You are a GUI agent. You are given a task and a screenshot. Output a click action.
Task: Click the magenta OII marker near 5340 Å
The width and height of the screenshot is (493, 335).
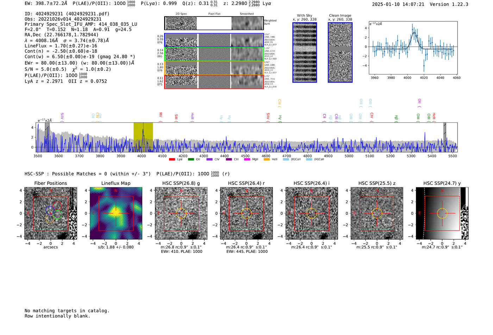tap(419, 103)
